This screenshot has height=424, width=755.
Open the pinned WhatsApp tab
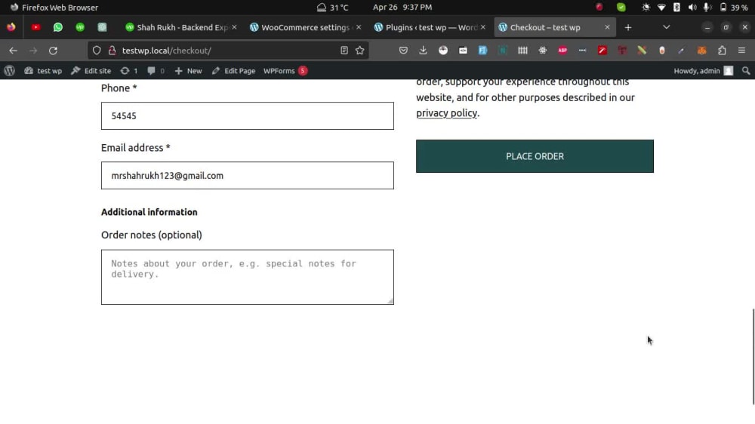click(x=58, y=27)
